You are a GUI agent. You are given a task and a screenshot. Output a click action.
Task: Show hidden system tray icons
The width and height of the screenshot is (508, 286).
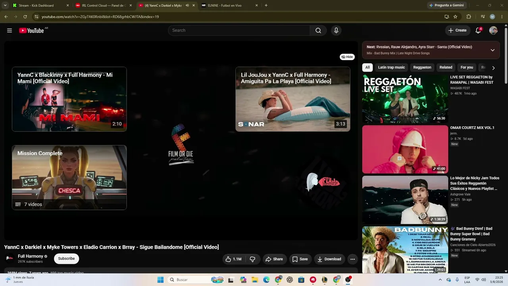440,280
